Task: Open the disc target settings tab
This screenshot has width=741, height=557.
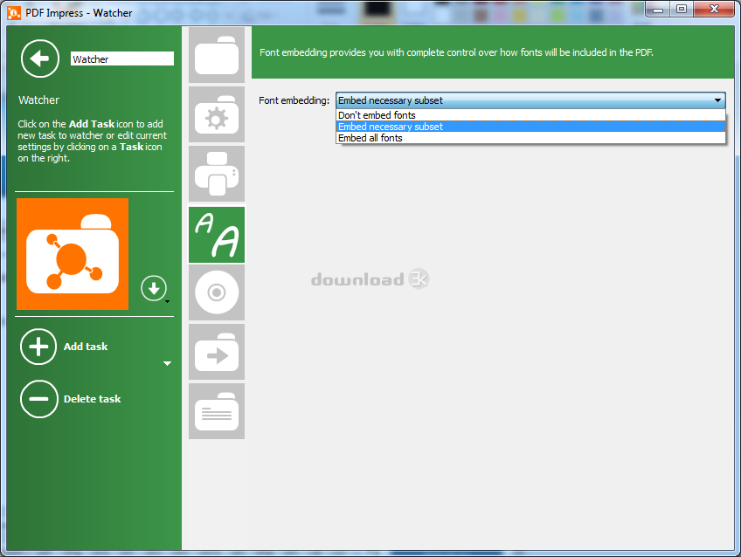Action: point(217,292)
